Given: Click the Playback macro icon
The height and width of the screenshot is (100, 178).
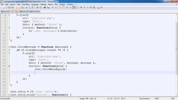Looking at the screenshot, I should [88, 7].
